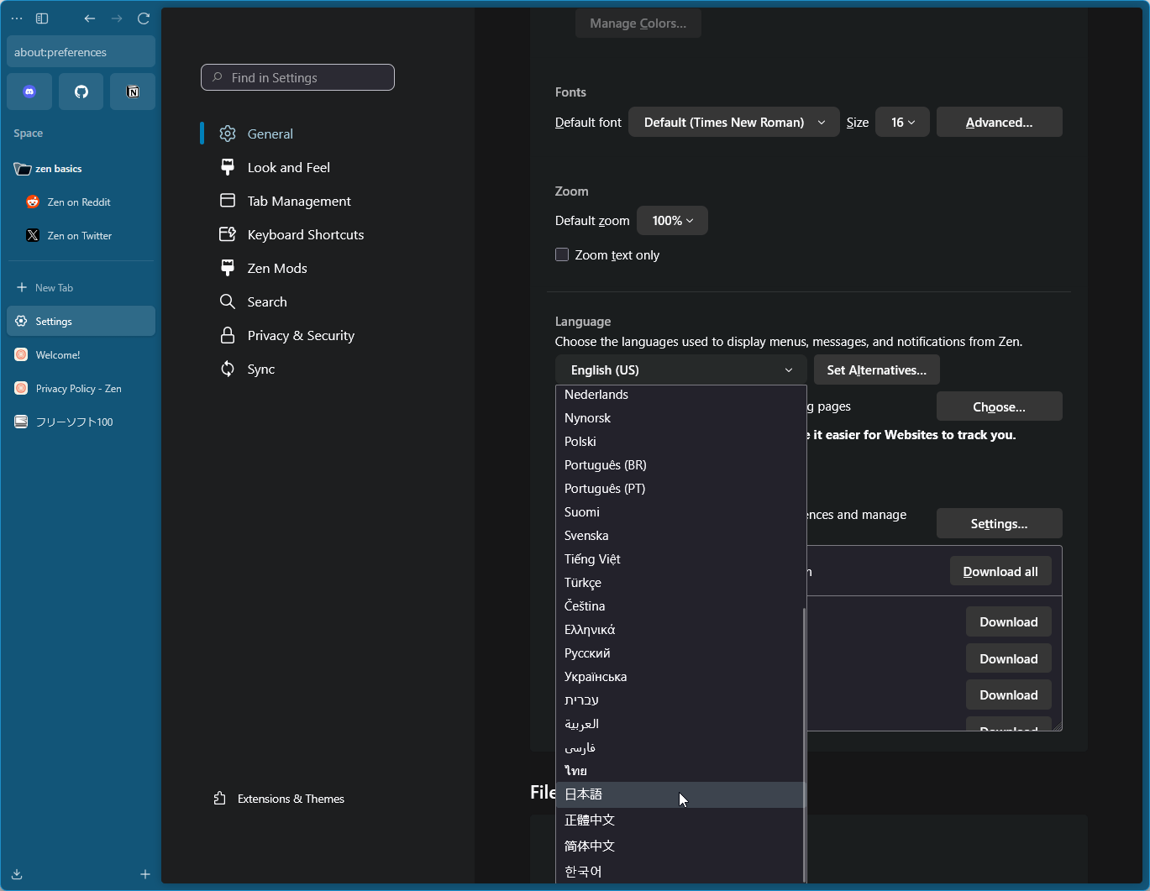Click the reload page icon
Viewport: 1150px width, 891px height.
(x=144, y=18)
